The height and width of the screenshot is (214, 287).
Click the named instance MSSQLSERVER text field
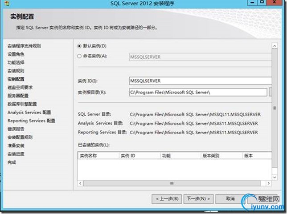(200, 57)
